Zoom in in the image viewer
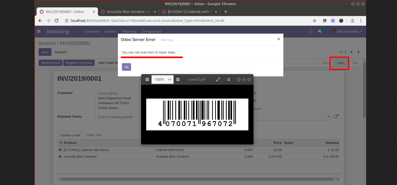Viewport: 397px width, 185px height. point(178,79)
